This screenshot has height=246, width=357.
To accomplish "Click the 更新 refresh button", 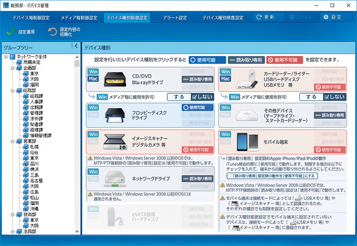I will click(269, 17).
